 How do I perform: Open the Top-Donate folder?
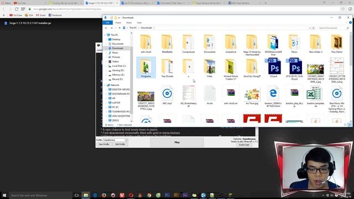tap(167, 68)
